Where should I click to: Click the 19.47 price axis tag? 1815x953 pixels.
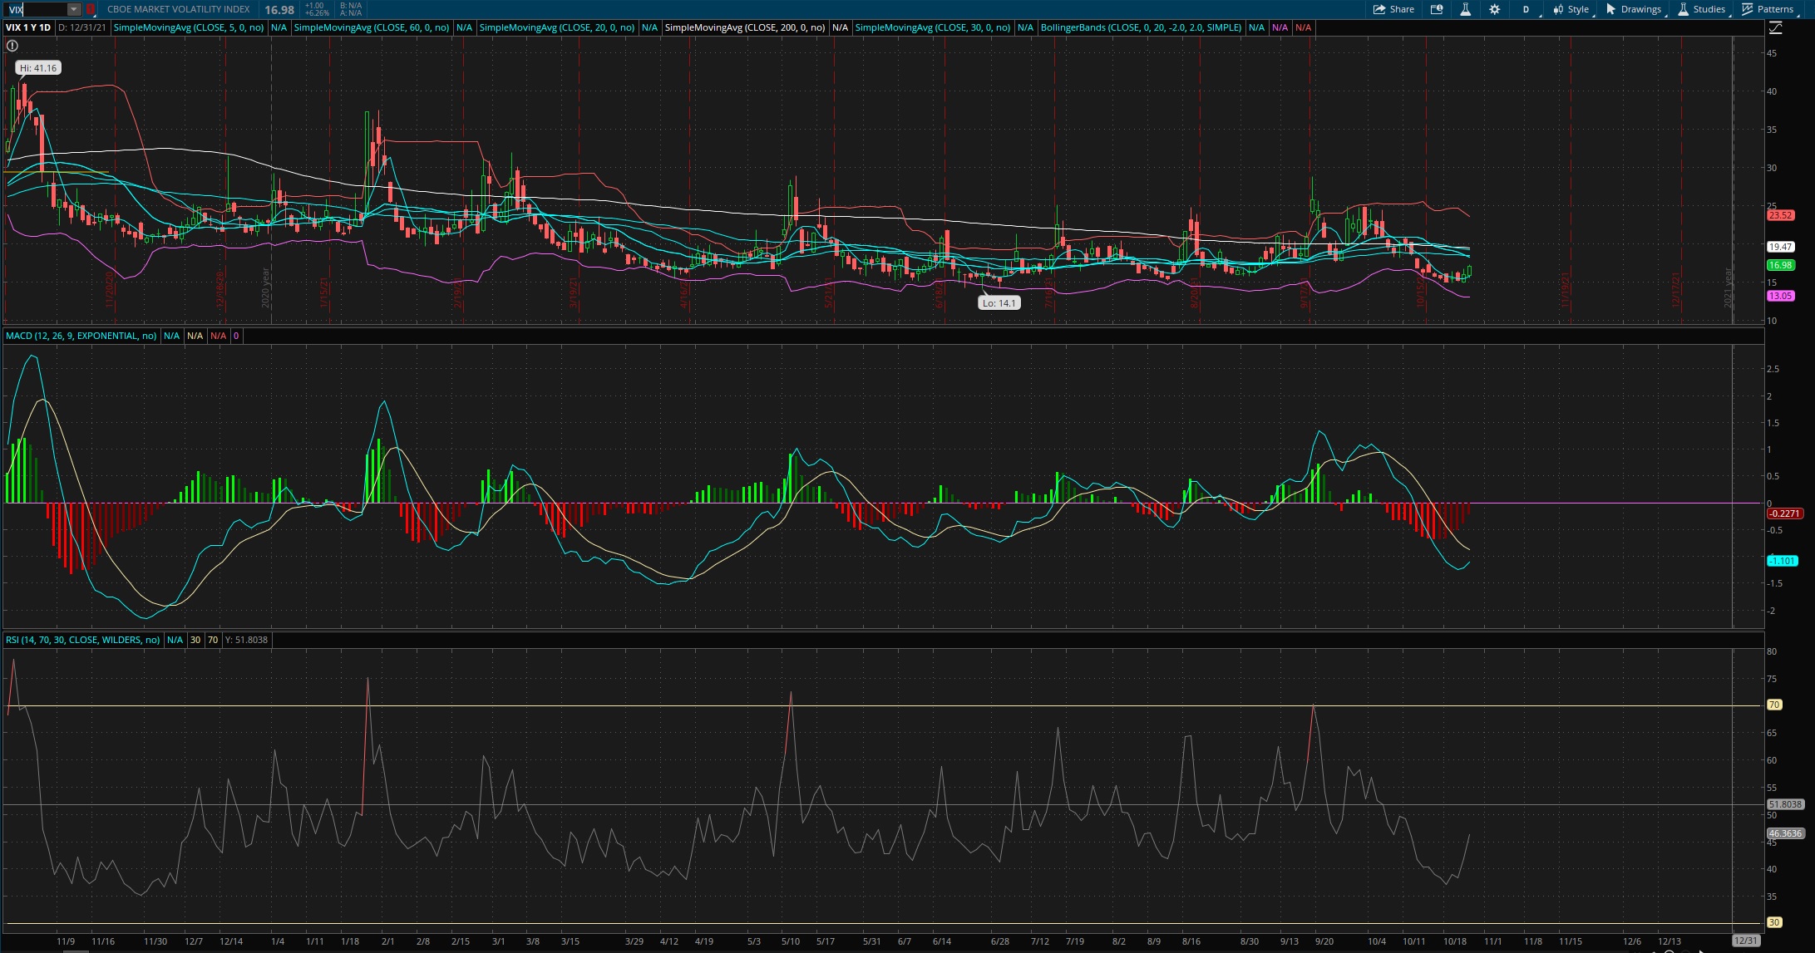pyautogui.click(x=1780, y=247)
